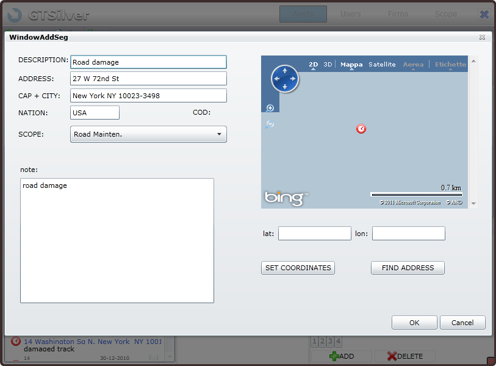Pan the map right with compass arrow
The image size is (496, 366).
[x=293, y=79]
